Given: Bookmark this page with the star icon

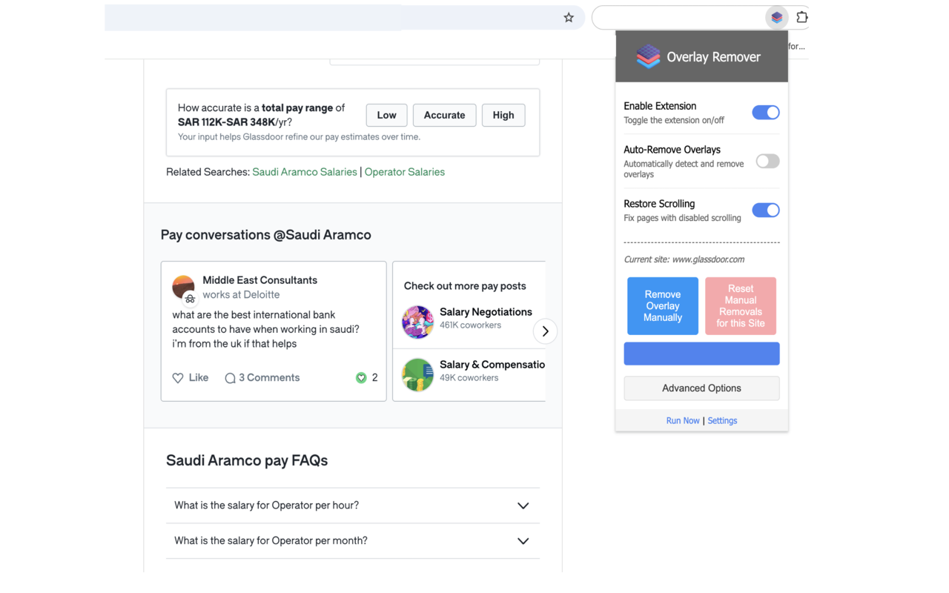Looking at the screenshot, I should pos(569,18).
